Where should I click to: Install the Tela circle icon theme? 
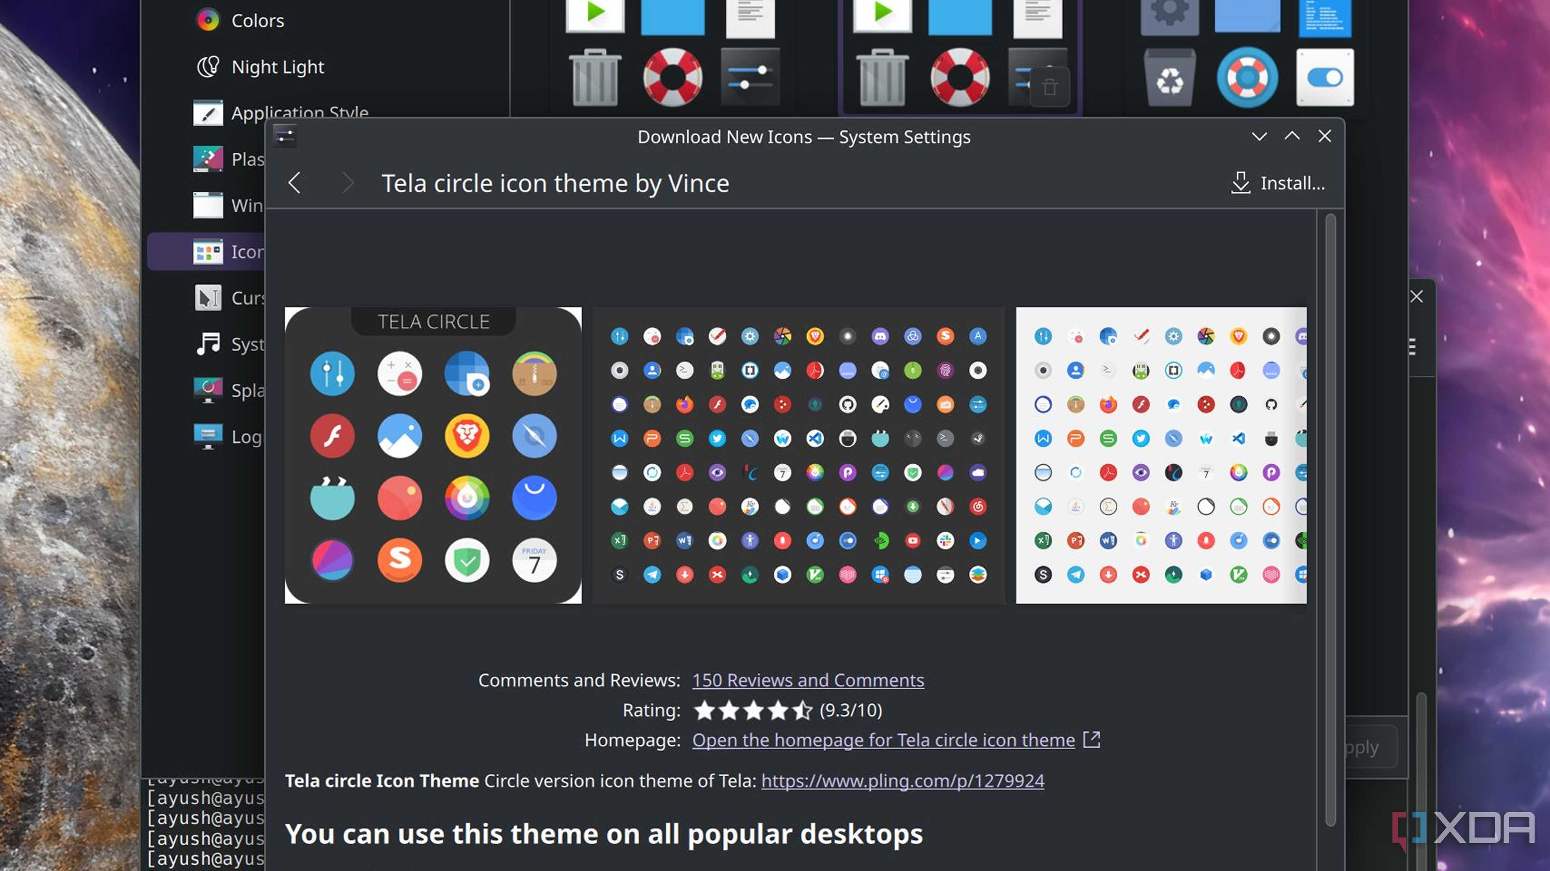click(x=1278, y=183)
